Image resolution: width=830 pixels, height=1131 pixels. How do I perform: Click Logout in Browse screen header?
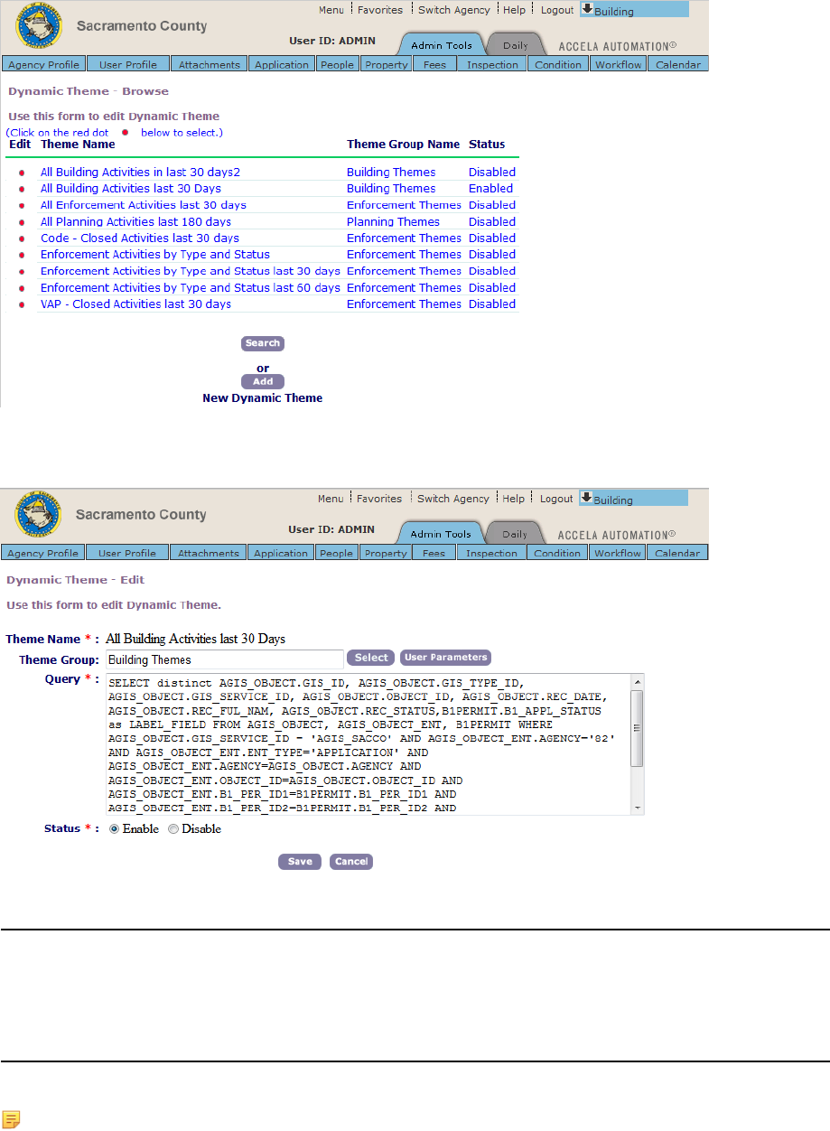tap(557, 10)
